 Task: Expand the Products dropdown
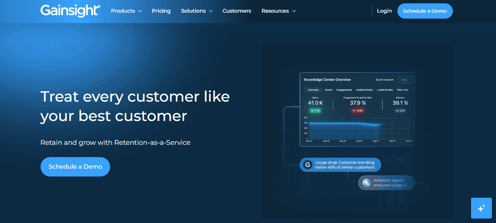pyautogui.click(x=126, y=11)
